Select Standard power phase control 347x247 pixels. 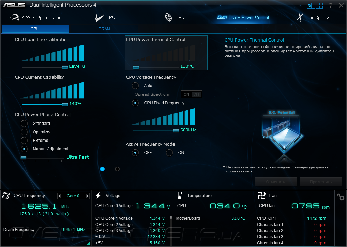[x=24, y=123]
